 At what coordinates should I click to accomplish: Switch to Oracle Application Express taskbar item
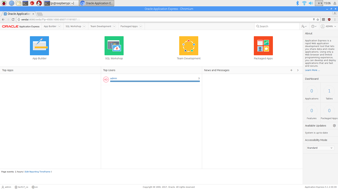96,3
